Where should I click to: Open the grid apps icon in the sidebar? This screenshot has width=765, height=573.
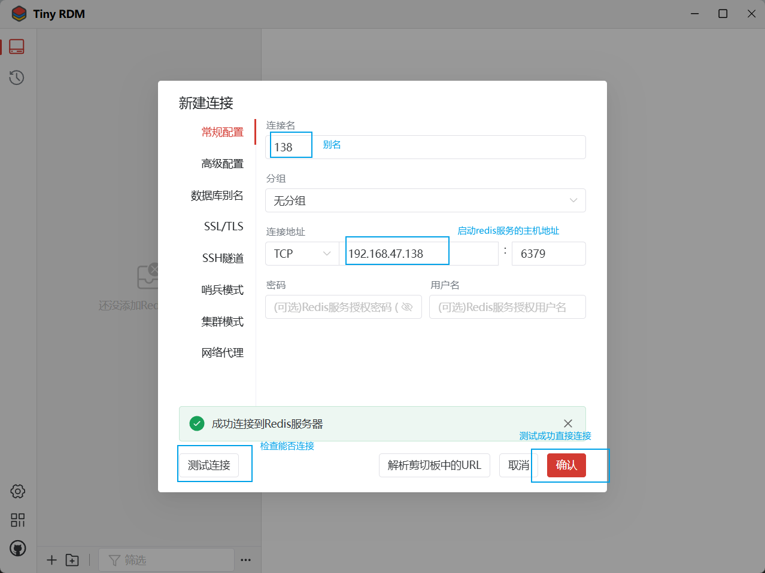coord(18,520)
